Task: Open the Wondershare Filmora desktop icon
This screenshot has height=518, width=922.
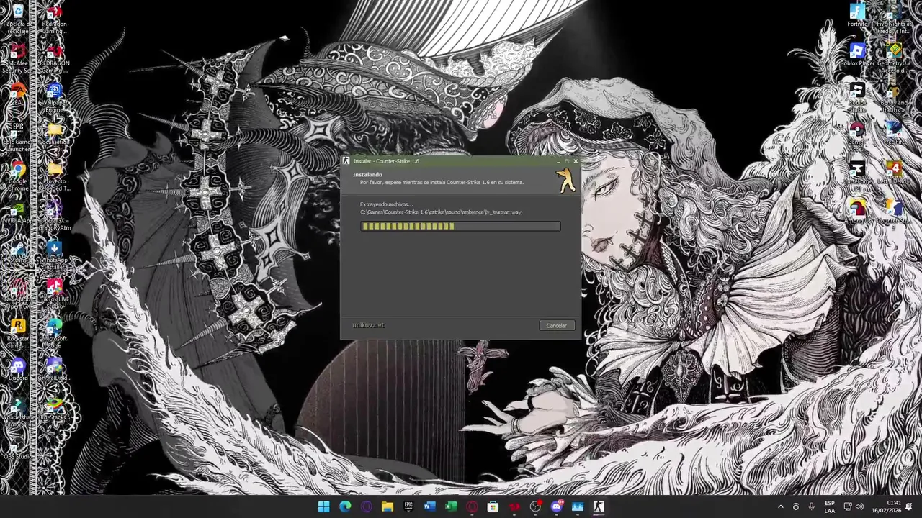Action: coord(17,412)
